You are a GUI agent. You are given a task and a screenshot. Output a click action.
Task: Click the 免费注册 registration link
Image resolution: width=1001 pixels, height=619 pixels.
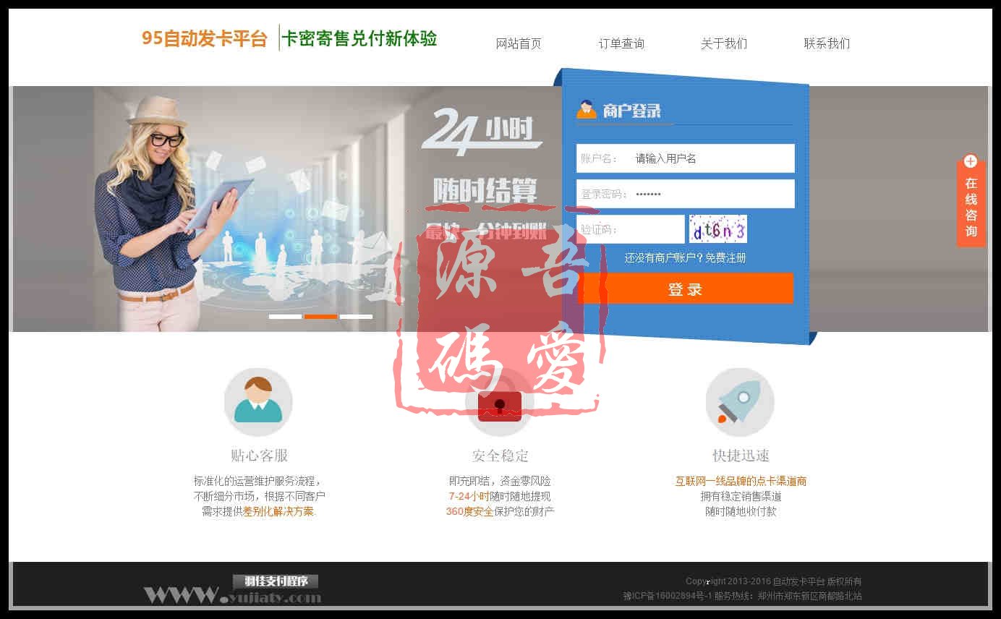[x=725, y=257]
